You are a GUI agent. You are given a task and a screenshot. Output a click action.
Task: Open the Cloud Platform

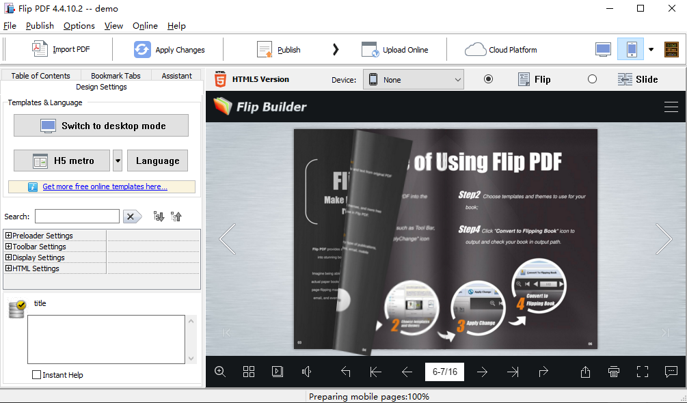tap(501, 49)
